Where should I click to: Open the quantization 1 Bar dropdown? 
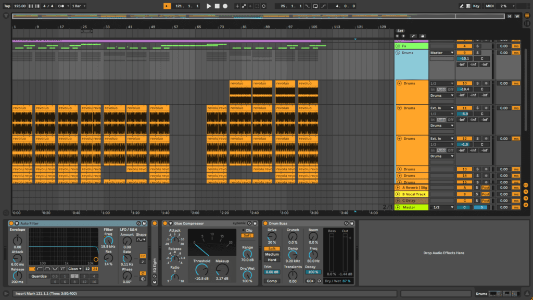(x=79, y=6)
